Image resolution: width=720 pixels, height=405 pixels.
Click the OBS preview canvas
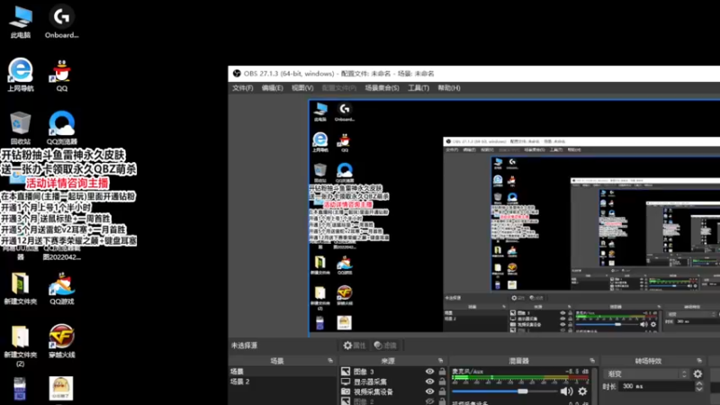tap(514, 218)
